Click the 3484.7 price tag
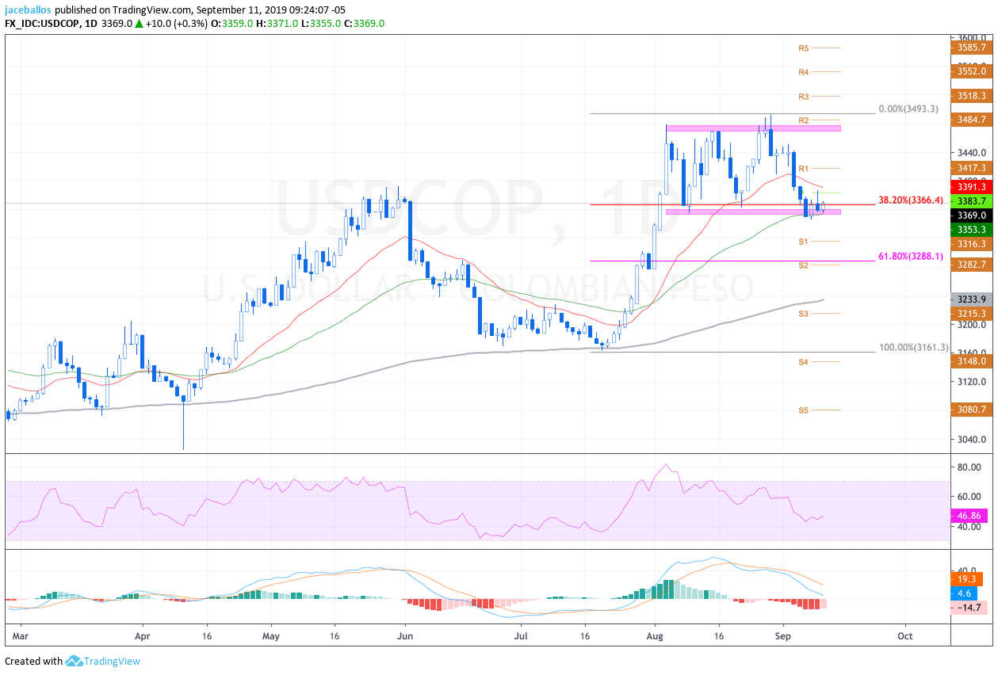This screenshot has width=998, height=675. [x=971, y=120]
